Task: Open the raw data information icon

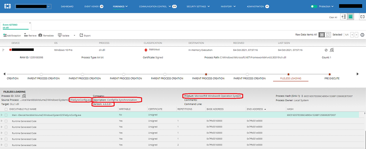Action: click(x=362, y=35)
